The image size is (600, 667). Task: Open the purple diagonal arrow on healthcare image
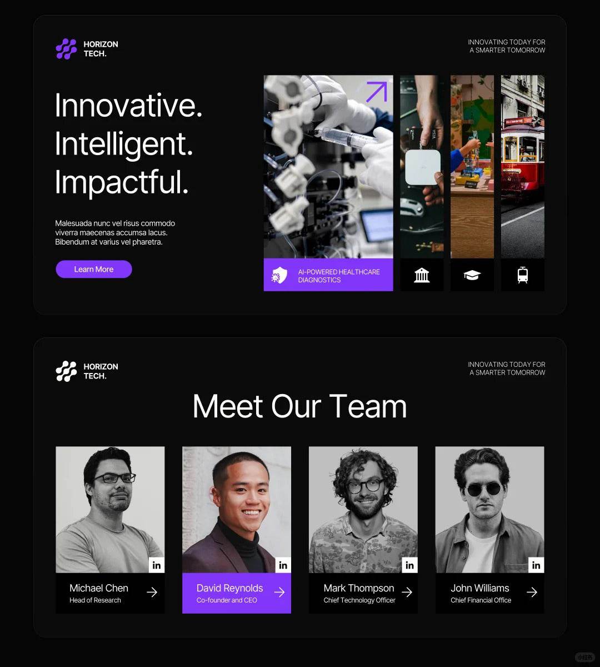[376, 92]
